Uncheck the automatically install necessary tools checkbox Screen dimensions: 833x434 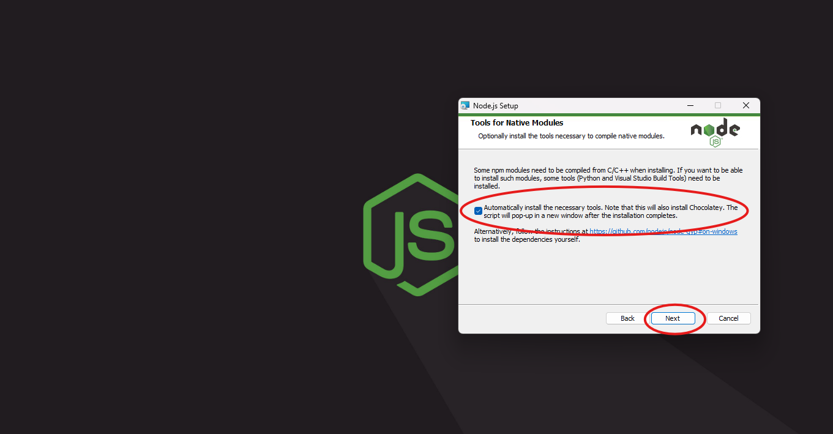[x=478, y=211]
